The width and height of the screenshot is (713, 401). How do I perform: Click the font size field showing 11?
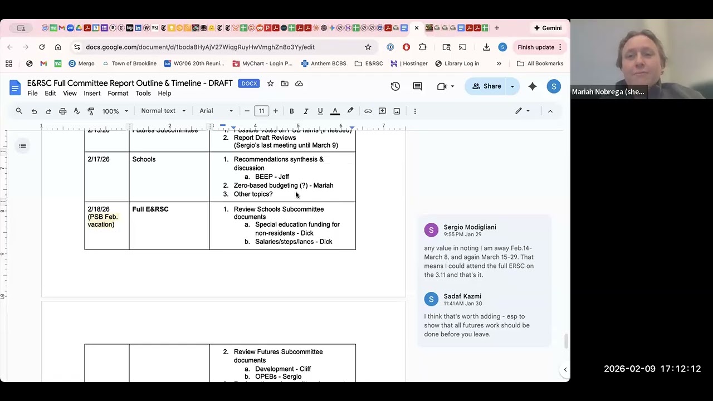(x=261, y=111)
